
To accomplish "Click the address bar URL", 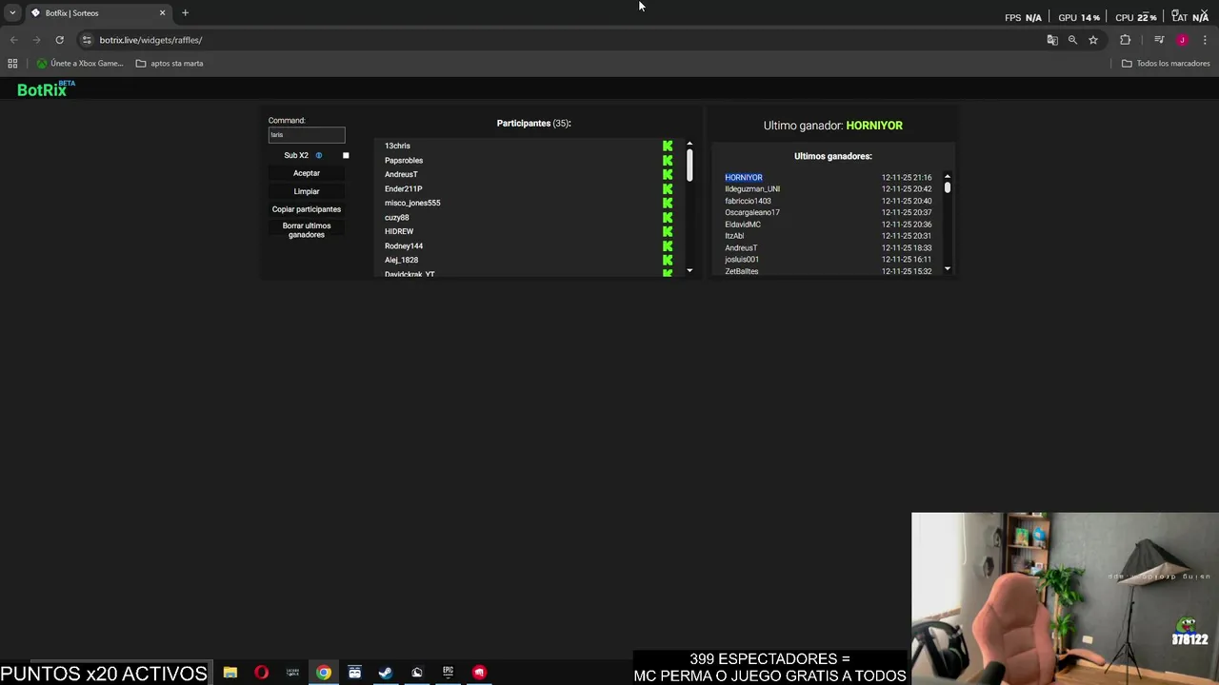I will 150,40.
